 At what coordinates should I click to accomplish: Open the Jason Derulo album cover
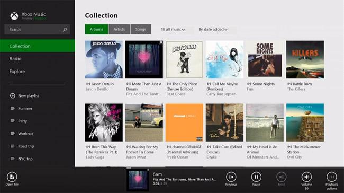click(x=104, y=59)
